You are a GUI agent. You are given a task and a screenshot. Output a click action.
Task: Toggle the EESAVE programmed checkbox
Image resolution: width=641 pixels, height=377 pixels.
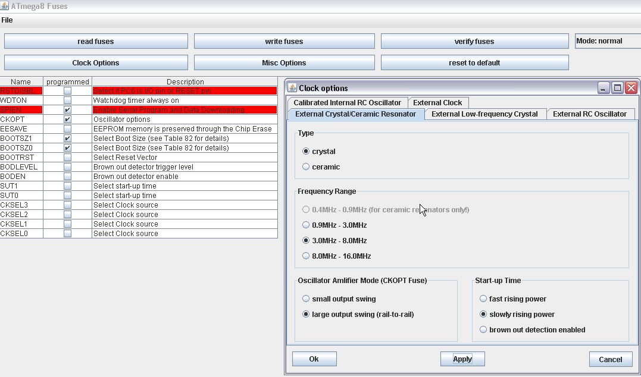pos(67,128)
